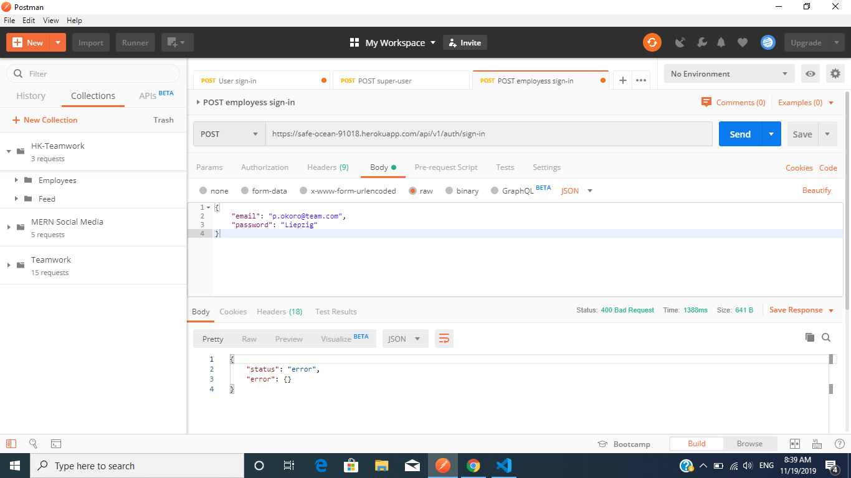Screen dimensions: 851x478
Task: Expand the MERN Social Media collection
Action: 9,227
